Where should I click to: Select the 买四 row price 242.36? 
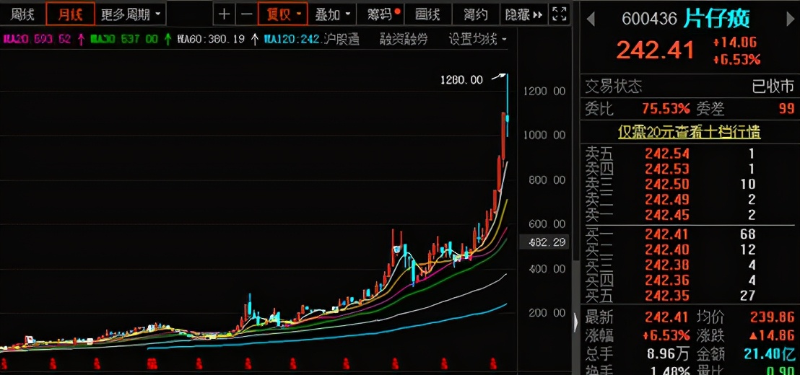[x=667, y=281]
